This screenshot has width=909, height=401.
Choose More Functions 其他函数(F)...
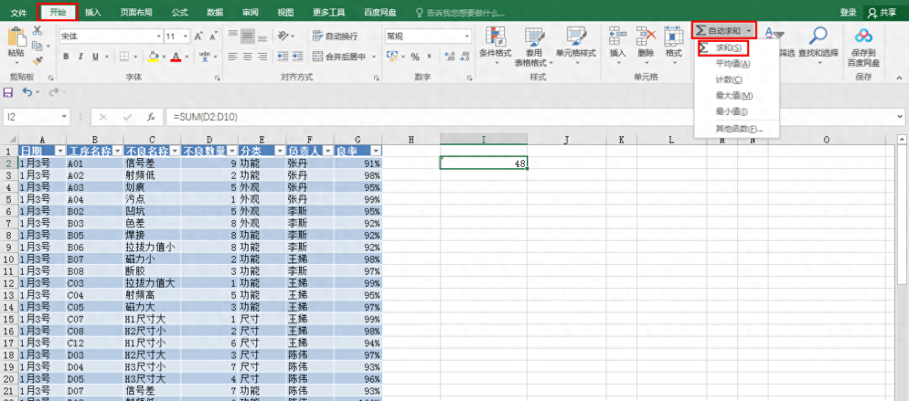pos(739,128)
